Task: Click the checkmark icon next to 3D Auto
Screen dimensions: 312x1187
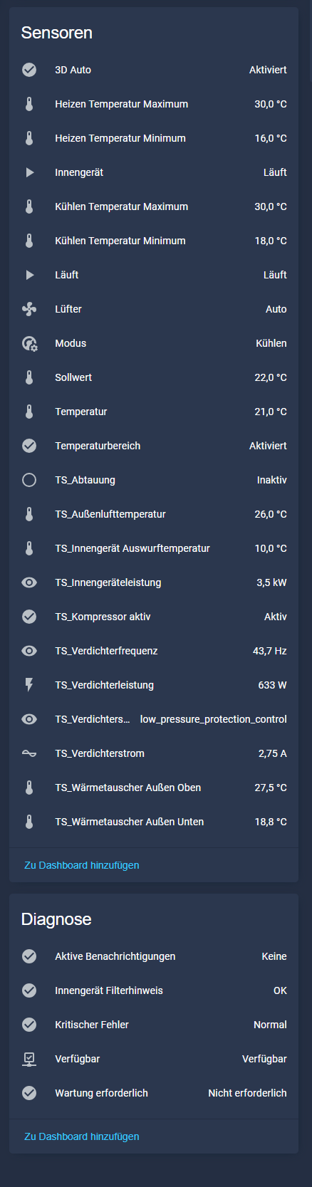Action: pyautogui.click(x=29, y=70)
